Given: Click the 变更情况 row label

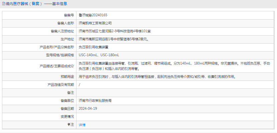Looking at the screenshot, I should point(67,117).
